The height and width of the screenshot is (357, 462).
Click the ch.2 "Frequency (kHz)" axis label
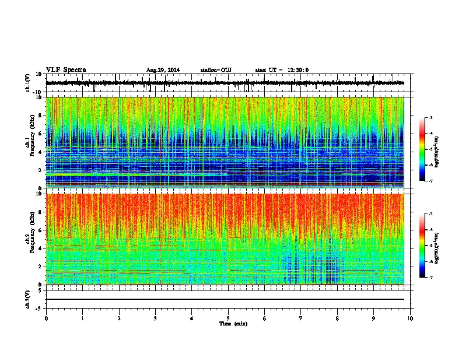tap(32, 232)
